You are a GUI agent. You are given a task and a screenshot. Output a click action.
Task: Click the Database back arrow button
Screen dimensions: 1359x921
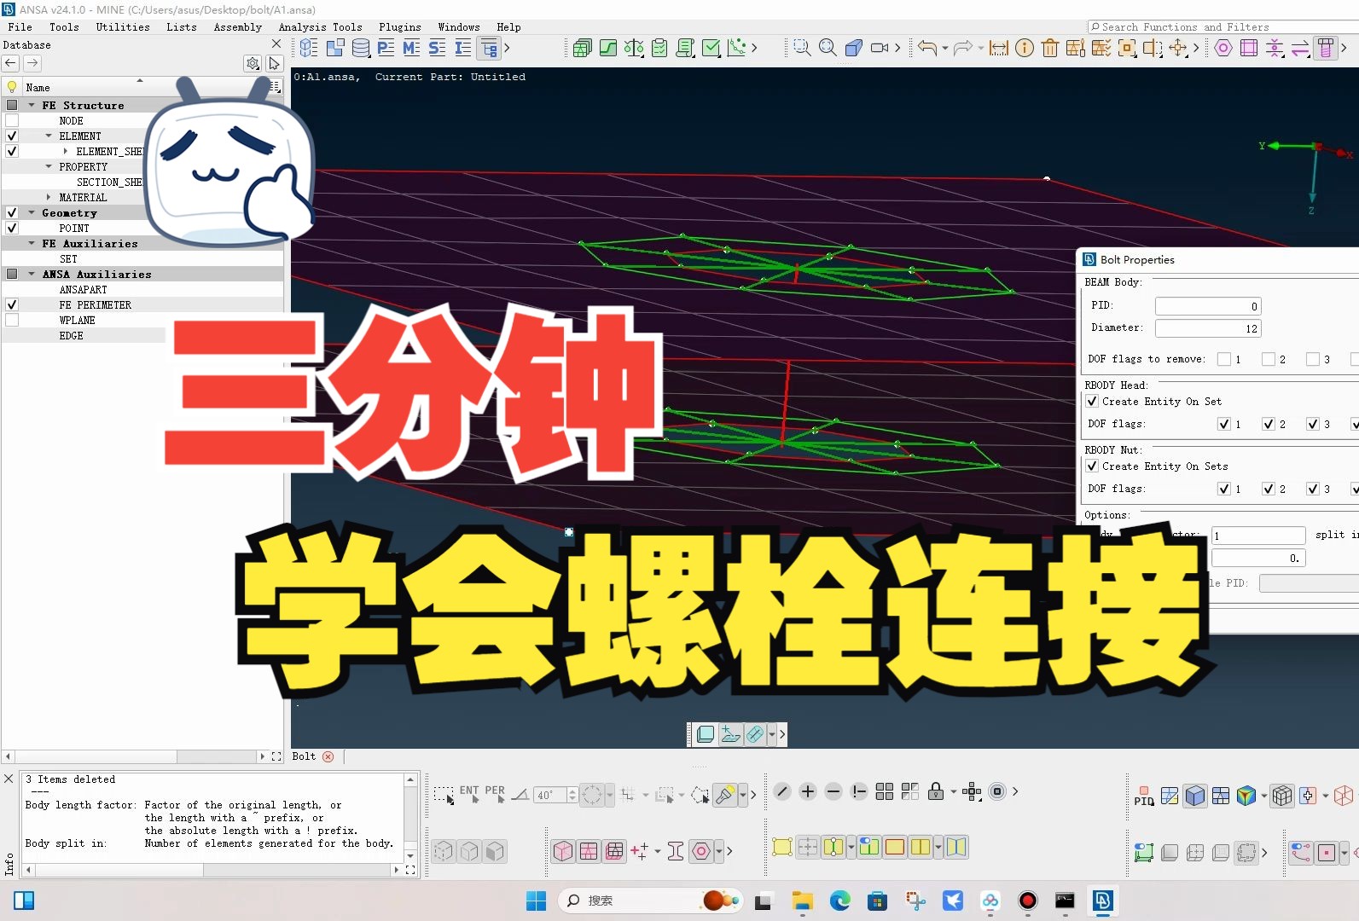click(11, 63)
